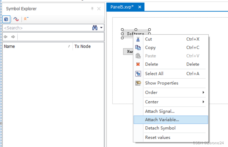Open Show Properties from the context menu
The height and width of the screenshot is (147, 228).
171,83
